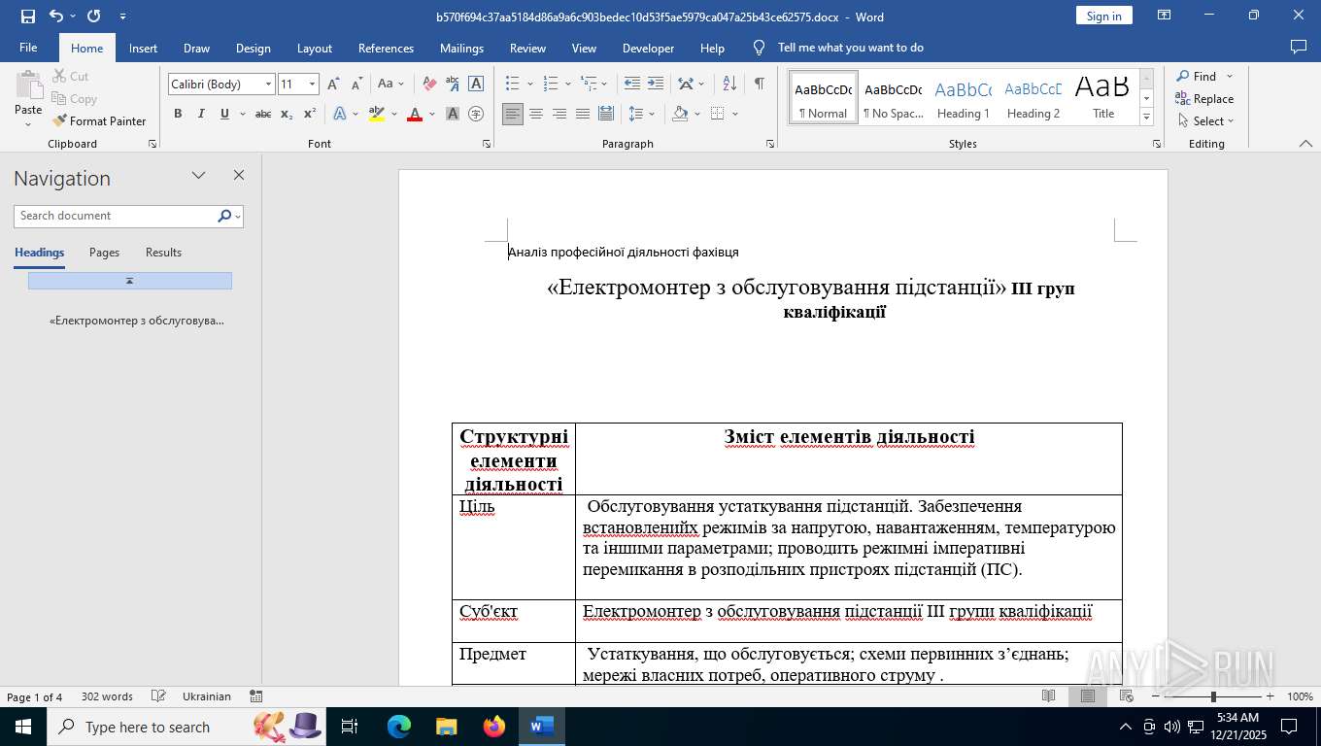The width and height of the screenshot is (1321, 746).
Task: Toggle show paragraph marks
Action: [x=759, y=85]
